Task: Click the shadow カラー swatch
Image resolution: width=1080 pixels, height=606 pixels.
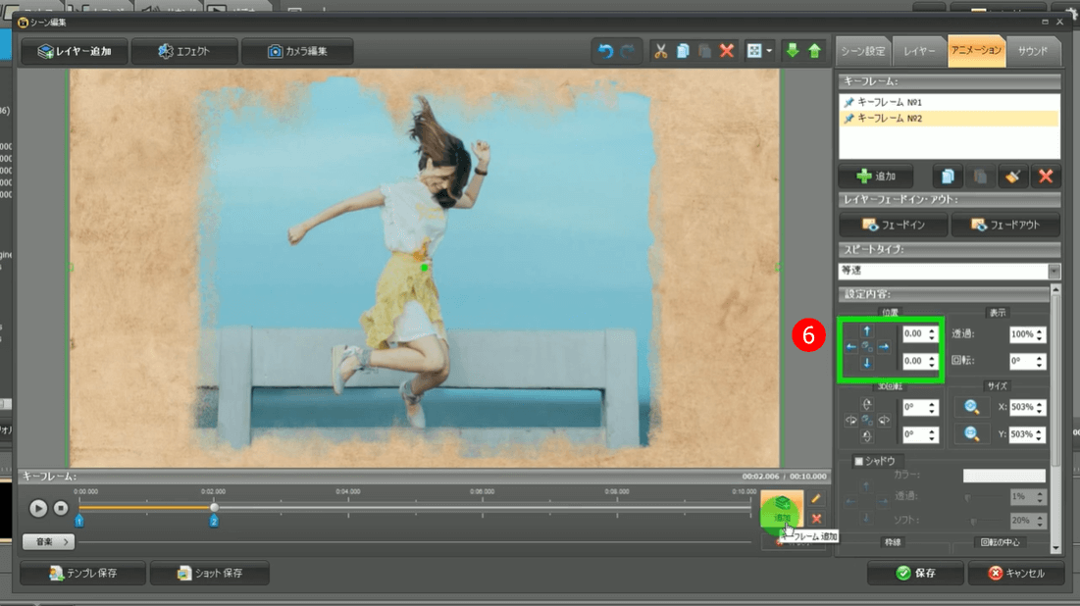Action: [x=1003, y=476]
